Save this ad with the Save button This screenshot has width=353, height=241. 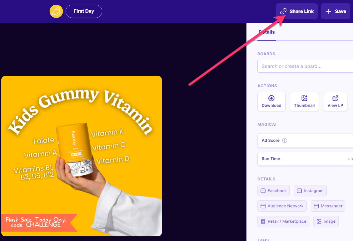coord(335,11)
